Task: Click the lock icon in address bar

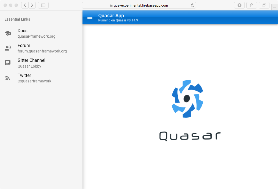Action: [x=111, y=5]
